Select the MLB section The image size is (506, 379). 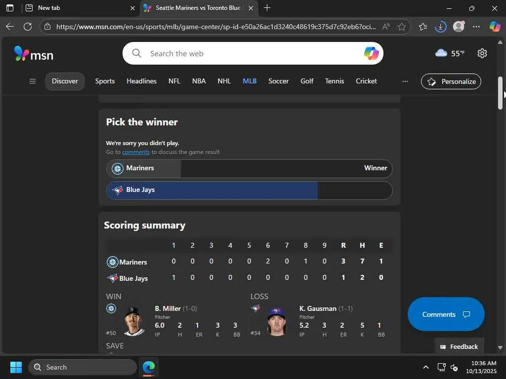[x=250, y=81]
